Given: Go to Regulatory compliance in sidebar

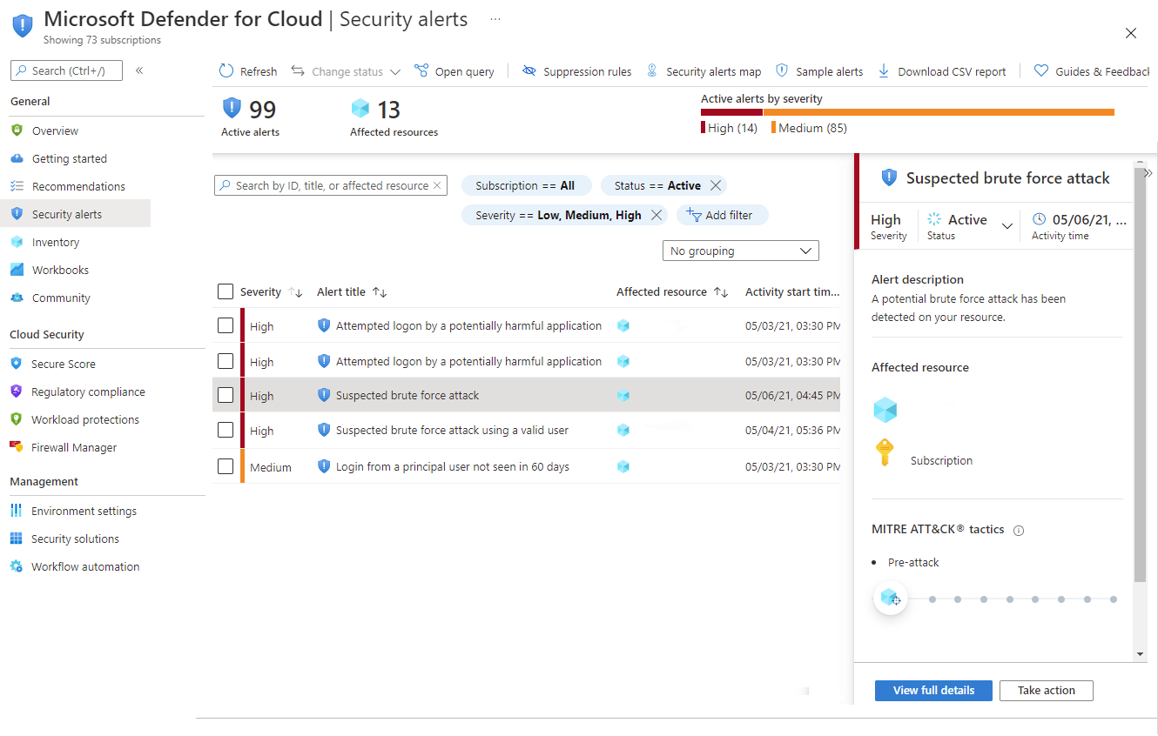Looking at the screenshot, I should [x=88, y=391].
